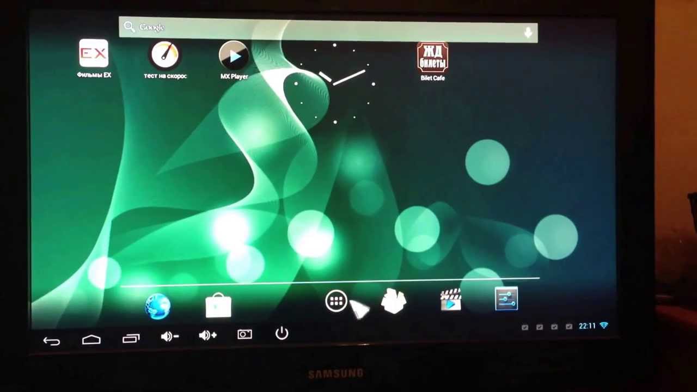
Task: Go back with the back arrow
Action: 51,341
